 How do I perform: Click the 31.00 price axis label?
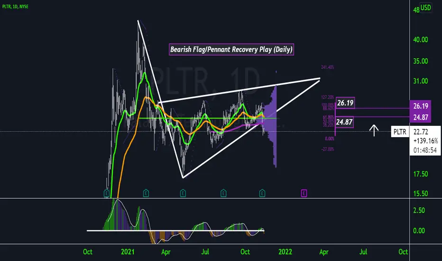click(x=420, y=81)
